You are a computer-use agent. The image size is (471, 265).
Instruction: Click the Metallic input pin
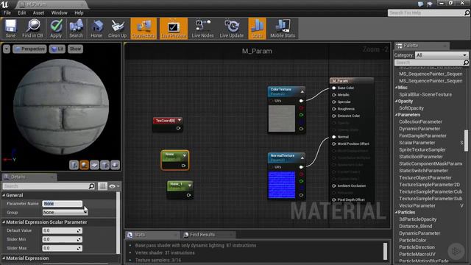[333, 95]
